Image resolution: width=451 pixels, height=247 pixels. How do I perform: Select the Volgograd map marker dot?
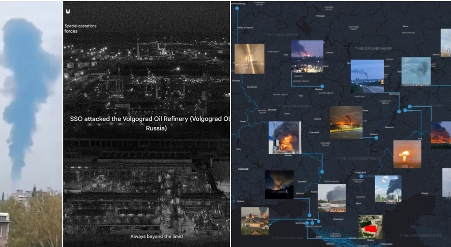[361, 176]
